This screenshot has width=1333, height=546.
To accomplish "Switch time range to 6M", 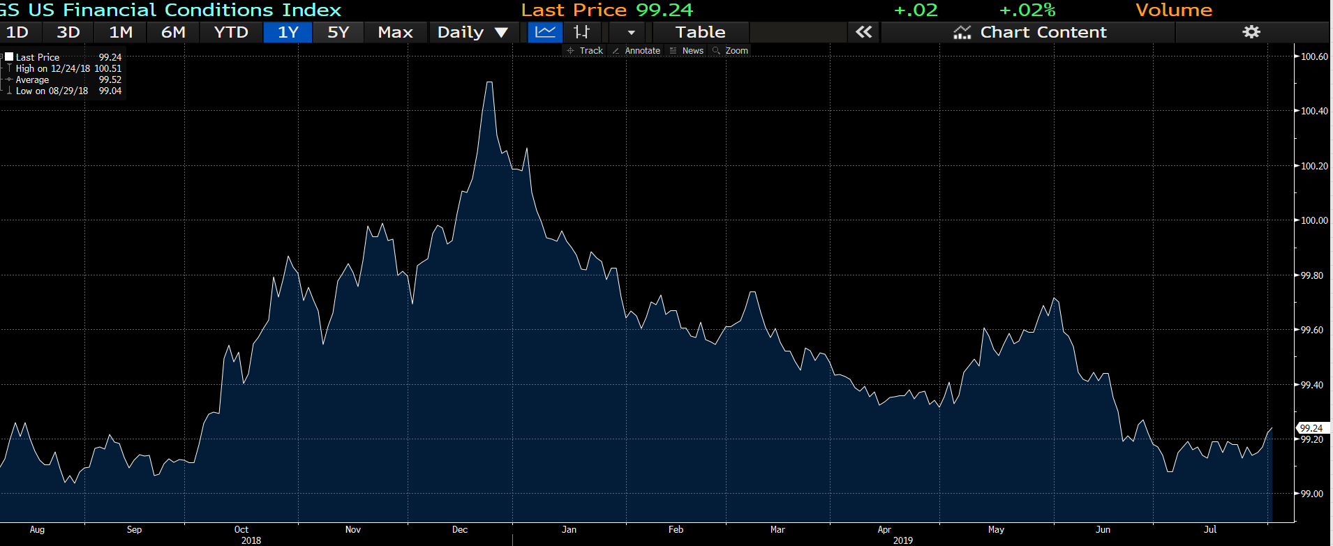I will (x=173, y=32).
